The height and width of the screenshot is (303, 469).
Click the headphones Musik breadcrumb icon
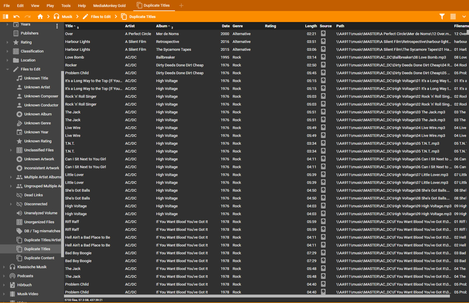(x=57, y=17)
